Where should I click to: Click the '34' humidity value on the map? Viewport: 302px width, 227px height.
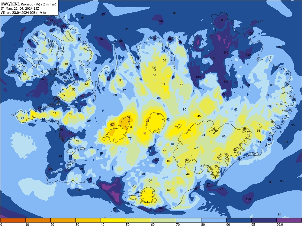[x=129, y=117]
